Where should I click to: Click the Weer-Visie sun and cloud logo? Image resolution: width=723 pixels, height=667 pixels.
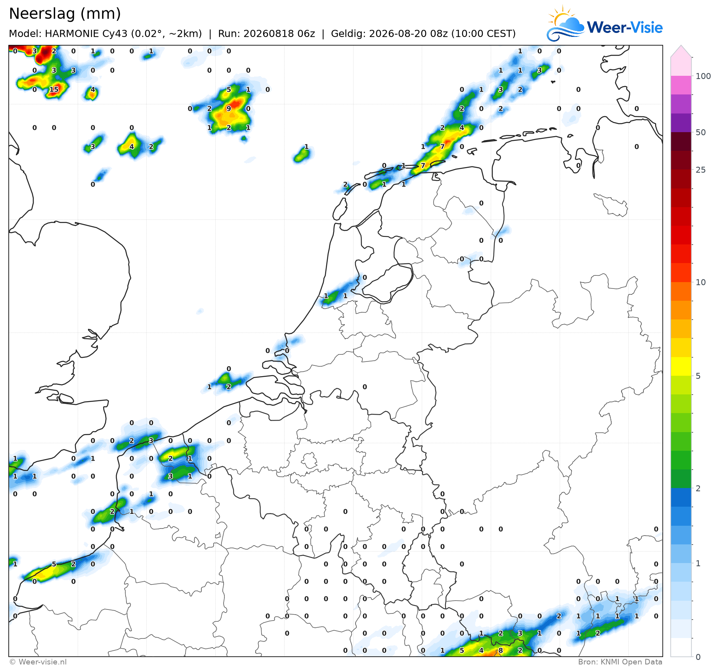click(x=565, y=23)
